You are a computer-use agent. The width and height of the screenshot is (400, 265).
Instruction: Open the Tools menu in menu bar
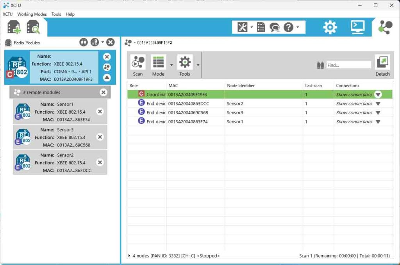coord(56,14)
